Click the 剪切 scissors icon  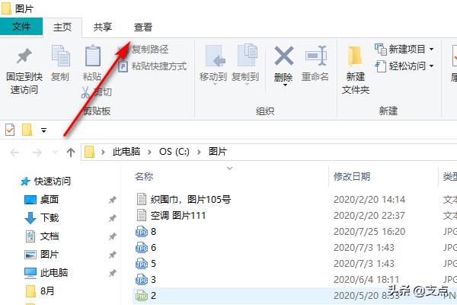85,92
